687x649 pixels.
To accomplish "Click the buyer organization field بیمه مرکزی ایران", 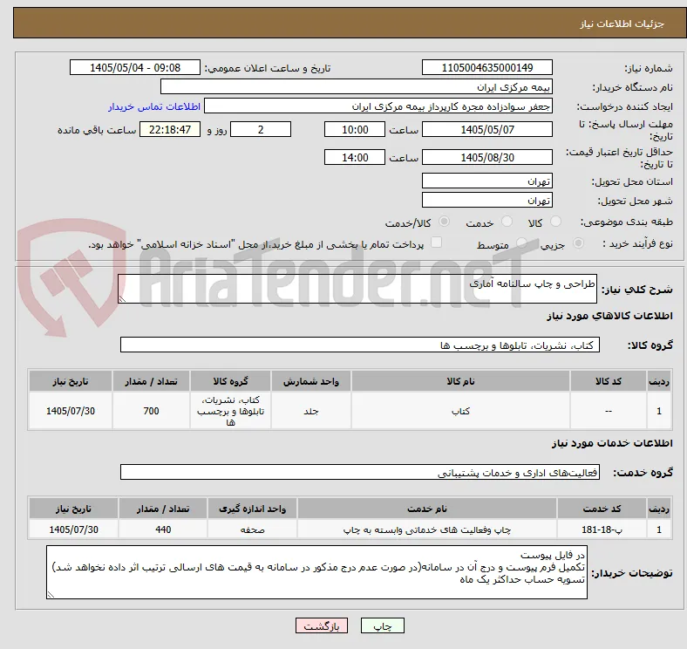I will [357, 87].
